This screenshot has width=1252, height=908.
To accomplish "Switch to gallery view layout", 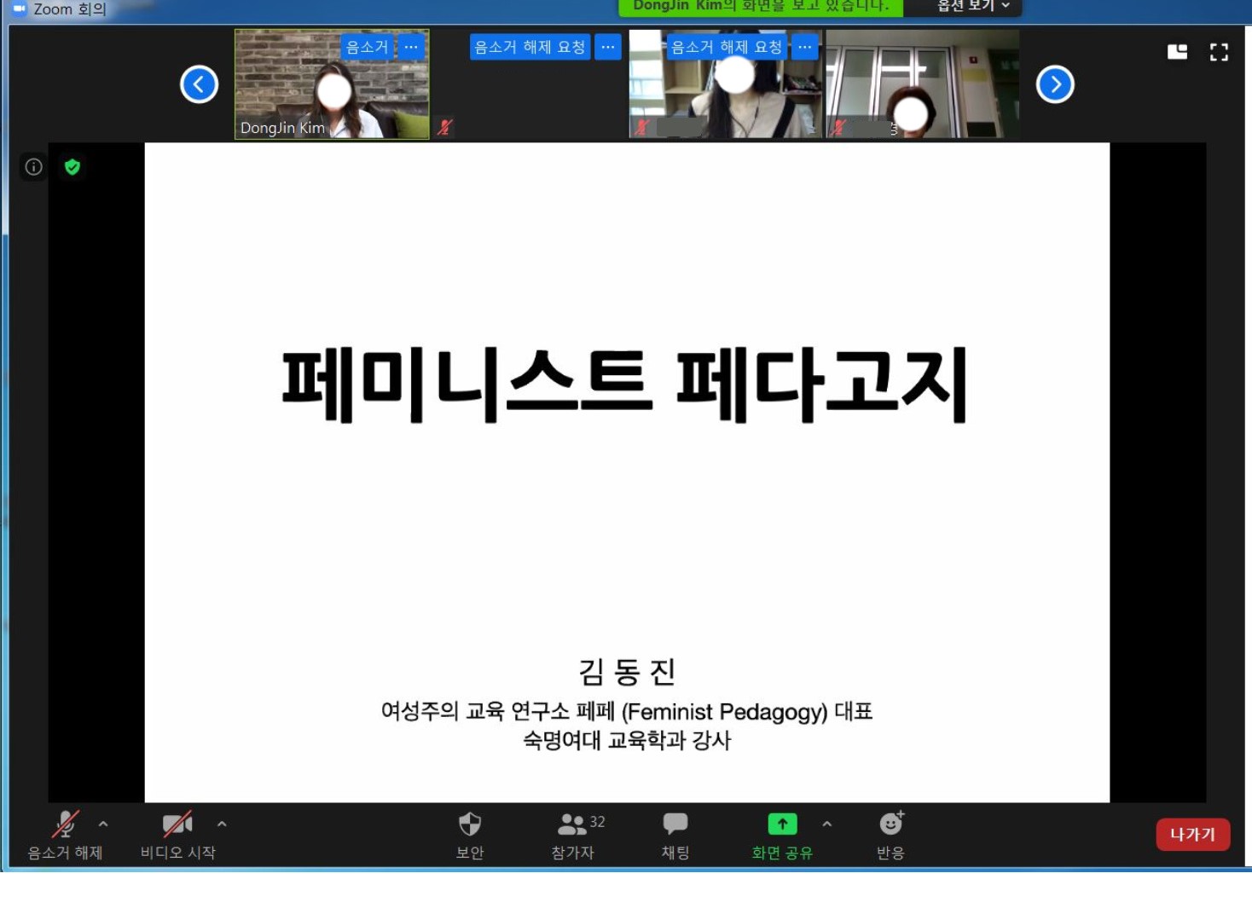I will point(1177,52).
